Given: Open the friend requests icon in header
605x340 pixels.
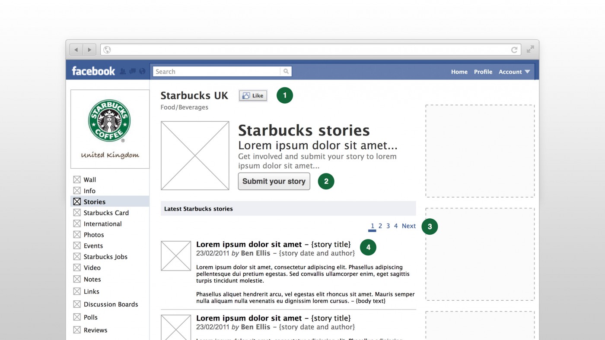Looking at the screenshot, I should click(123, 71).
